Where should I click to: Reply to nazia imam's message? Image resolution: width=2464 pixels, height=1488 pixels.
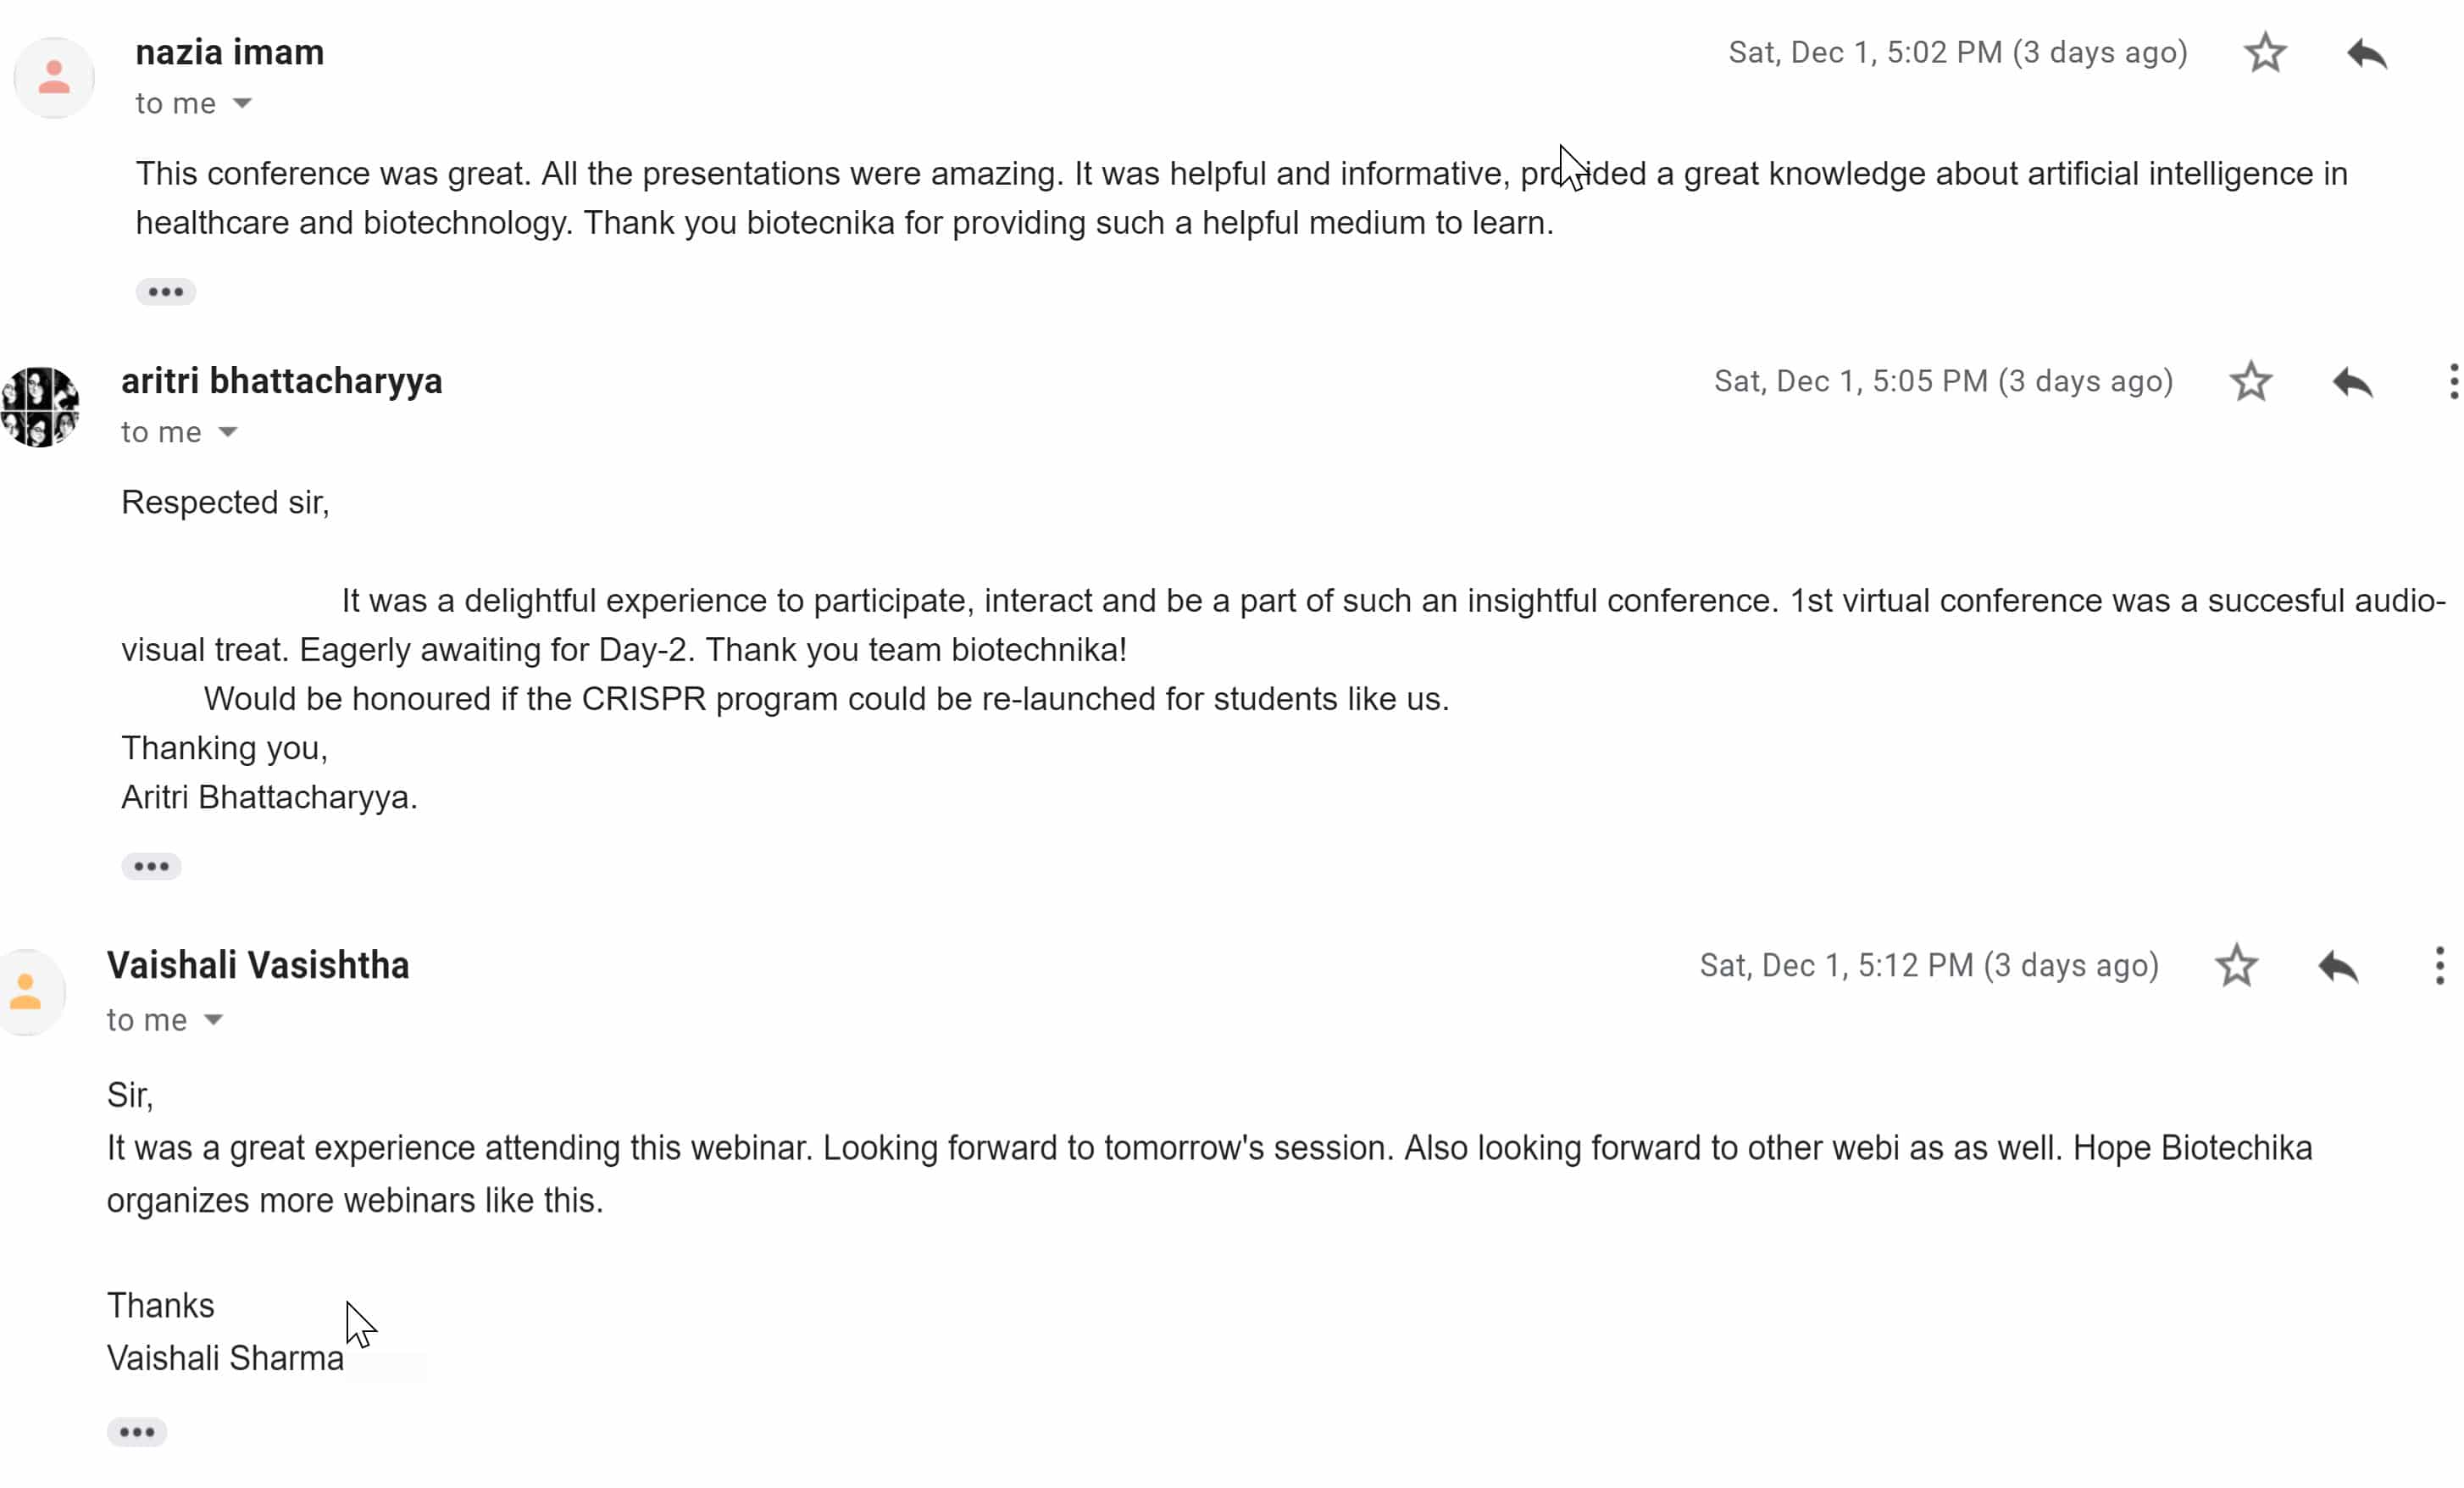tap(2367, 53)
